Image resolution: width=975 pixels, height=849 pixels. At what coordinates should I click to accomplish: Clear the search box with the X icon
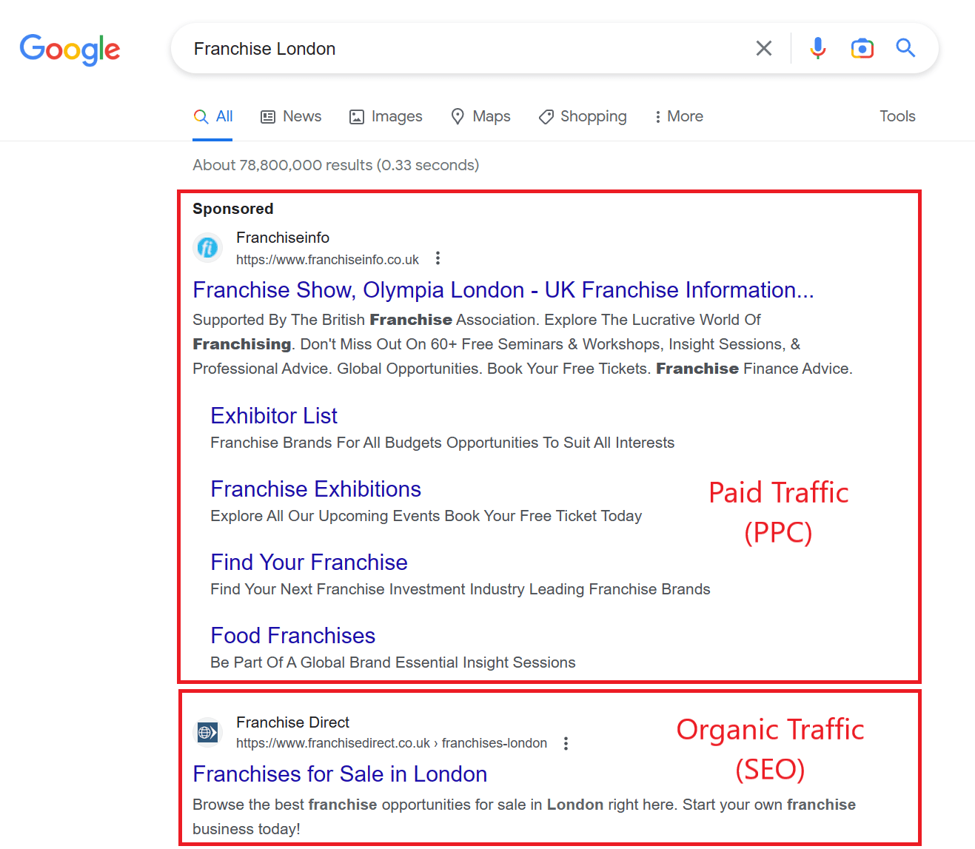click(x=764, y=48)
